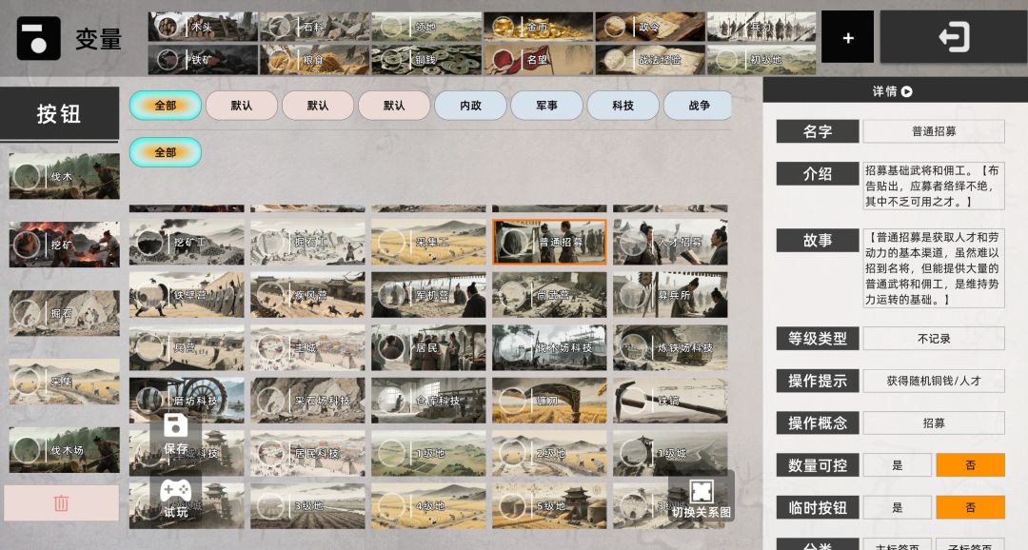
Task: Select the 伐木 button in left sidebar
Action: tap(65, 176)
